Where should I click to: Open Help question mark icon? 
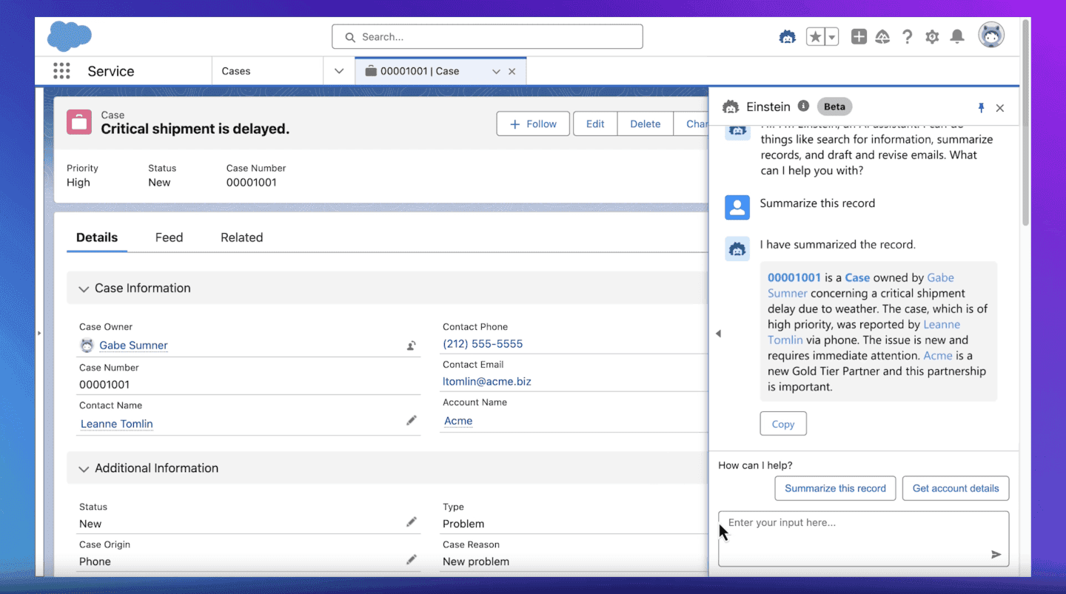907,37
